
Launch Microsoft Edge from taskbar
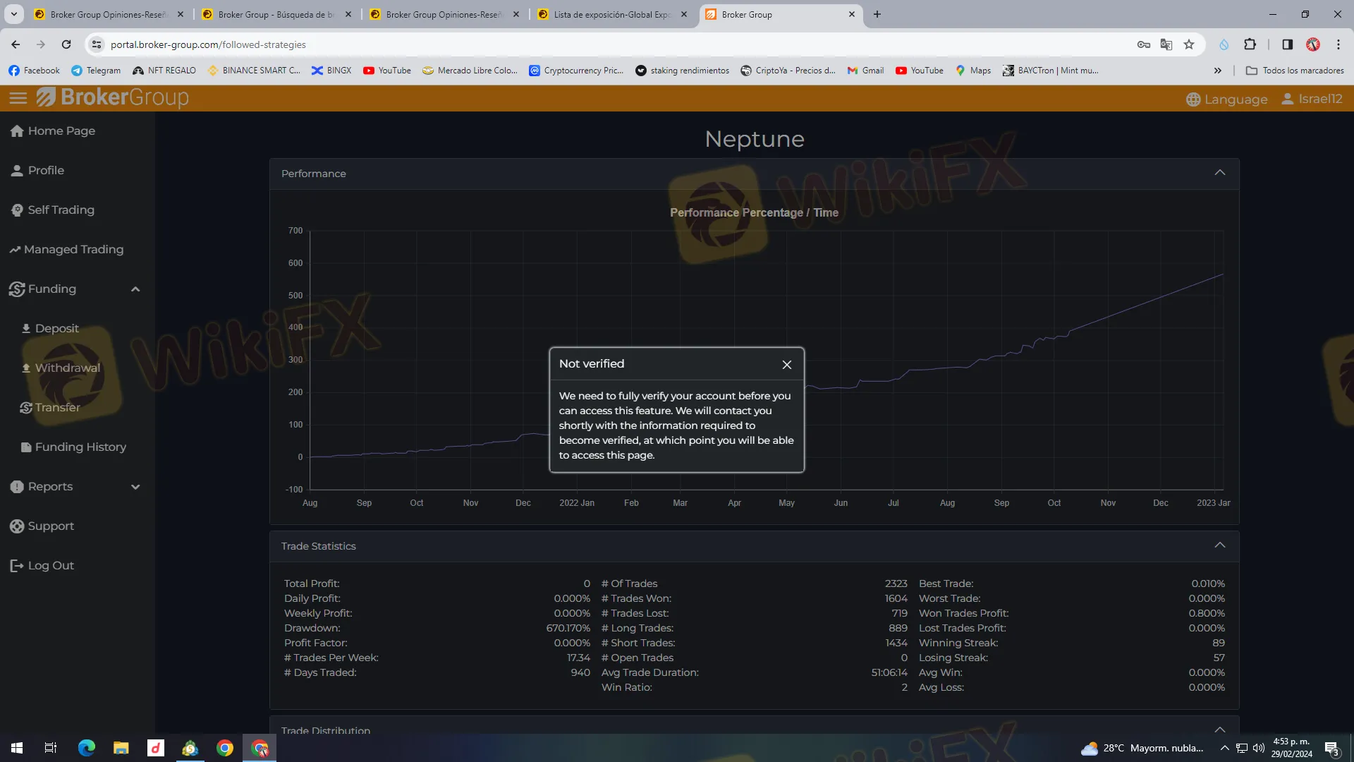pos(86,748)
